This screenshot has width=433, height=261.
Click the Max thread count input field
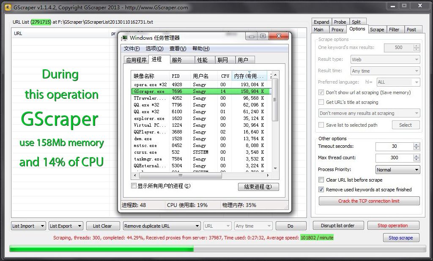click(395, 158)
